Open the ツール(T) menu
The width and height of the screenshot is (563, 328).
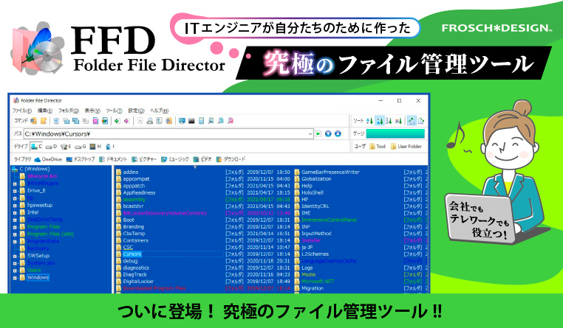[115, 111]
